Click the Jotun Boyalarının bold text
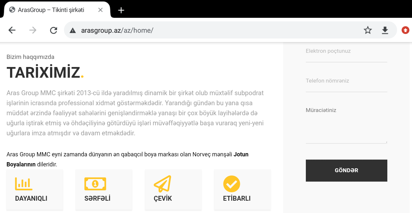 [127, 159]
